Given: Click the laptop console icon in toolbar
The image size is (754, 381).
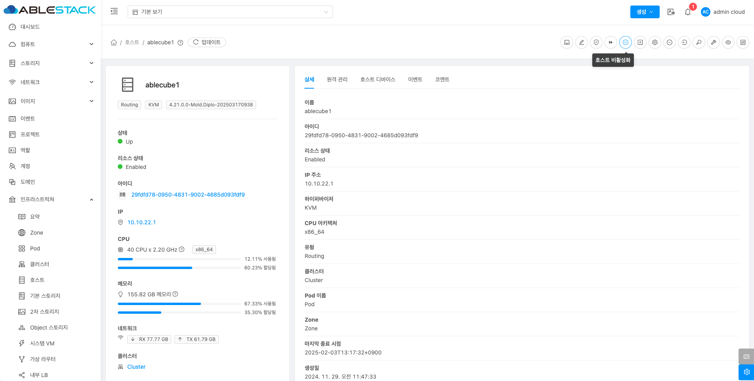Looking at the screenshot, I should 567,42.
